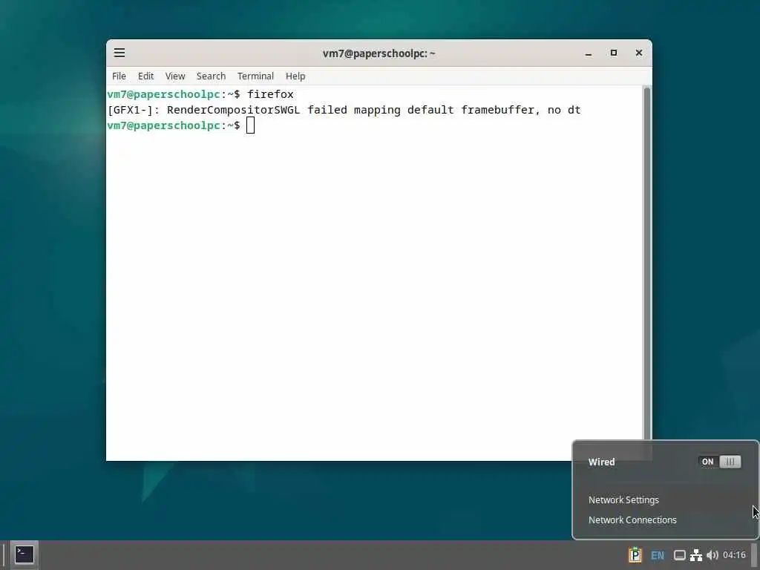Click the EN keyboard layout indicator
This screenshot has width=760, height=570.
point(658,555)
